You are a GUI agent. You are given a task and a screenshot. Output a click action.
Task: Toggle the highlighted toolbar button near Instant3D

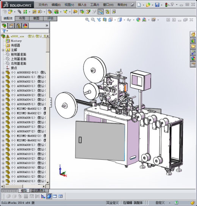point(101,12)
